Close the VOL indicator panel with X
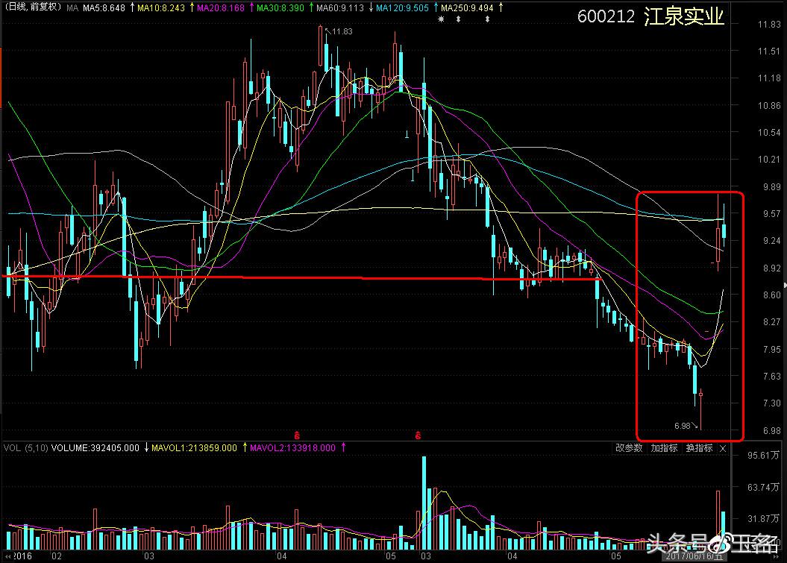This screenshot has width=787, height=563. point(722,448)
